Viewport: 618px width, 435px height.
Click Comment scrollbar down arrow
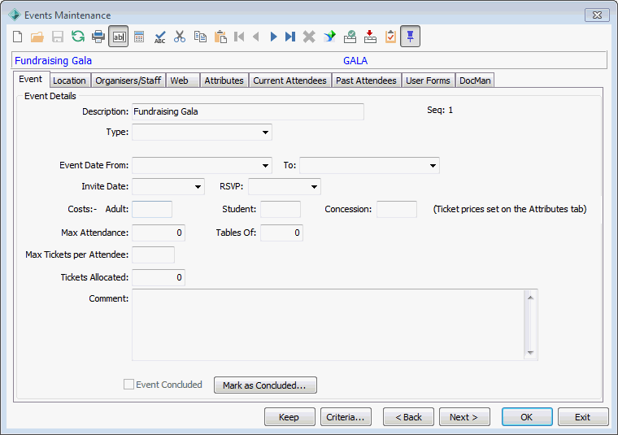coord(530,352)
